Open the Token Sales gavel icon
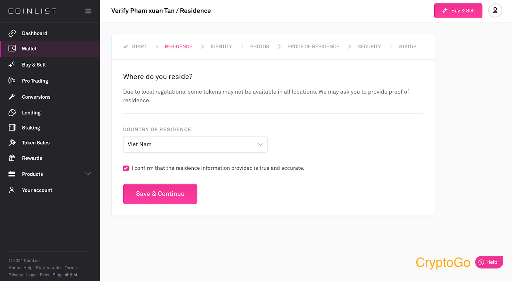The width and height of the screenshot is (512, 281). 12,143
